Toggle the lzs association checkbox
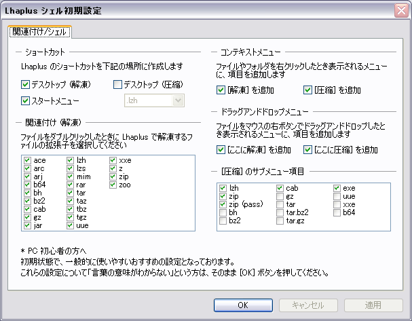The height and width of the screenshot is (321, 412). [70, 168]
